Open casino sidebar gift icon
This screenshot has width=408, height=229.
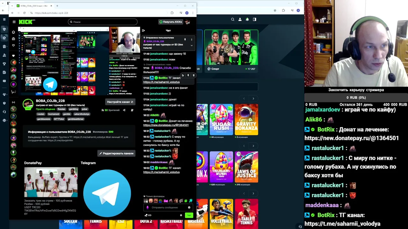[4, 46]
